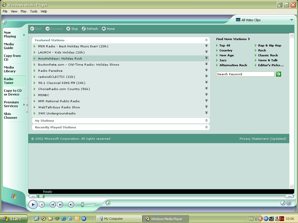Expand the My Stations section
Screen dimensions: 298x223
[206, 121]
